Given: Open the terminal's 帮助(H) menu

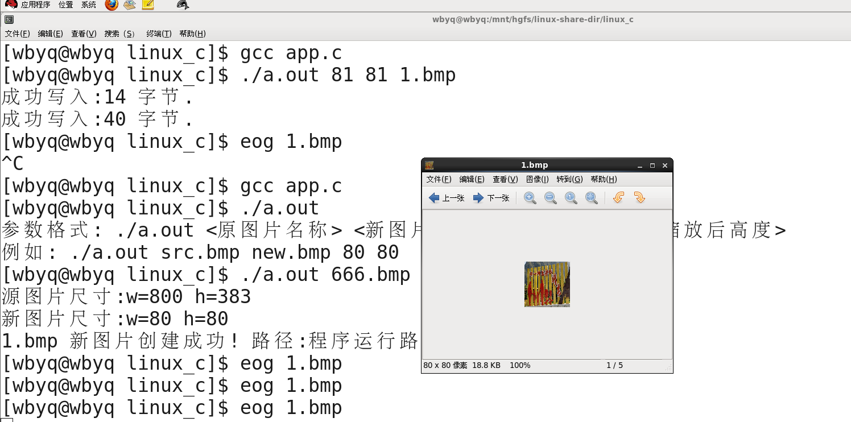Looking at the screenshot, I should tap(192, 34).
